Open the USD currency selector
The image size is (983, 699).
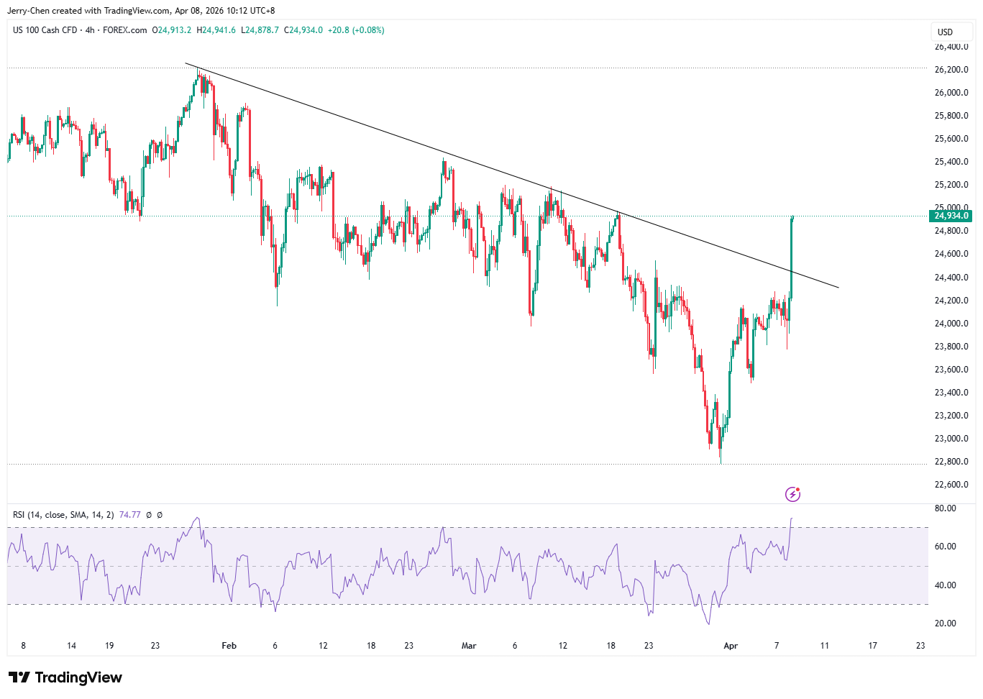click(x=945, y=32)
